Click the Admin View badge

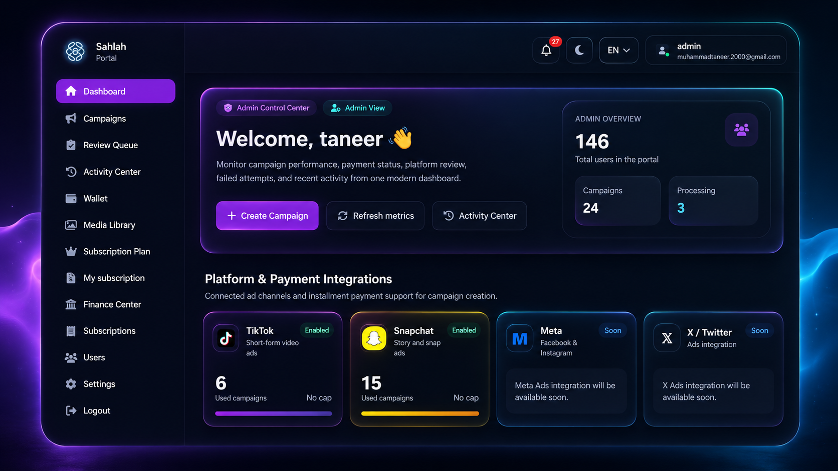[x=358, y=108]
